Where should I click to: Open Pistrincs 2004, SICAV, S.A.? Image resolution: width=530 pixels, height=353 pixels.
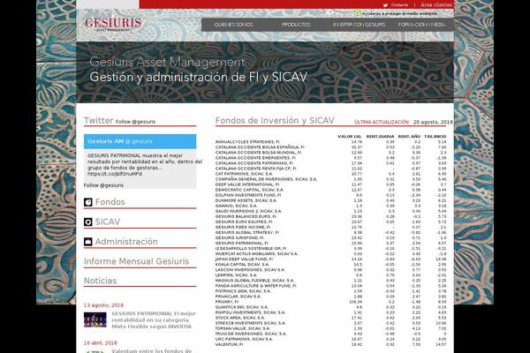[243, 291]
